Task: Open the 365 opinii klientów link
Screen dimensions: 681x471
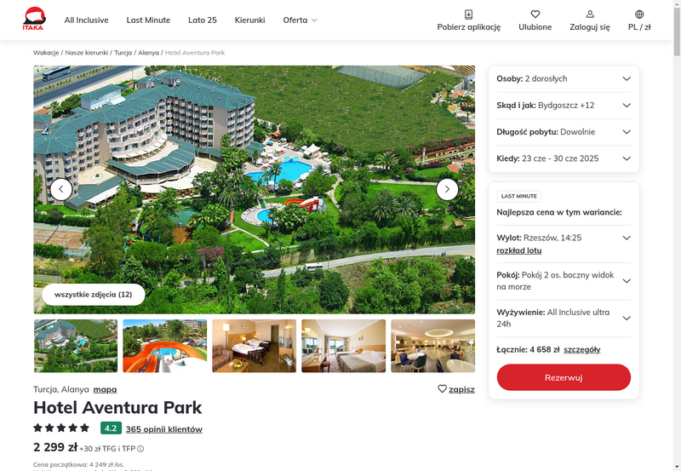Action: tap(164, 429)
